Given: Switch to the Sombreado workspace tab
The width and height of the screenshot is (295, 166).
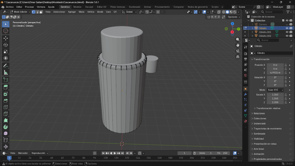Looking at the screenshot, I should (135, 7).
